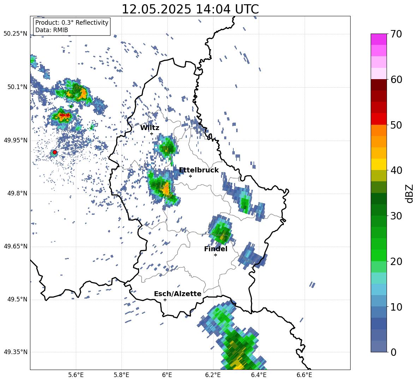418x382 pixels.
Task: Click the red storm core west of Wiltz
Action: (64, 116)
